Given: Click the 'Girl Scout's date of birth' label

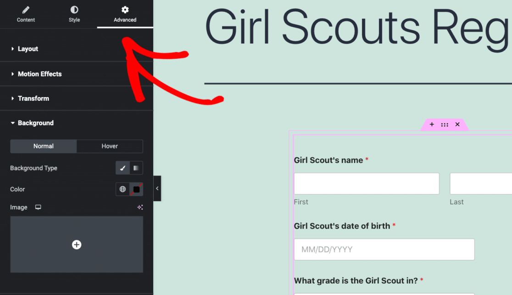Looking at the screenshot, I should 342,226.
